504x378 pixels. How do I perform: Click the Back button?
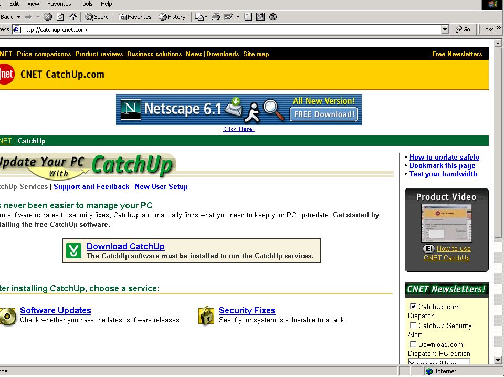click(6, 17)
